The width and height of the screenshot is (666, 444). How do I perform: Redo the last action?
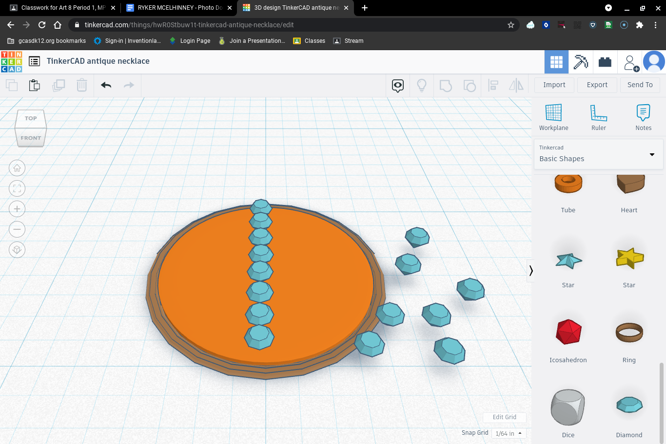pos(129,85)
